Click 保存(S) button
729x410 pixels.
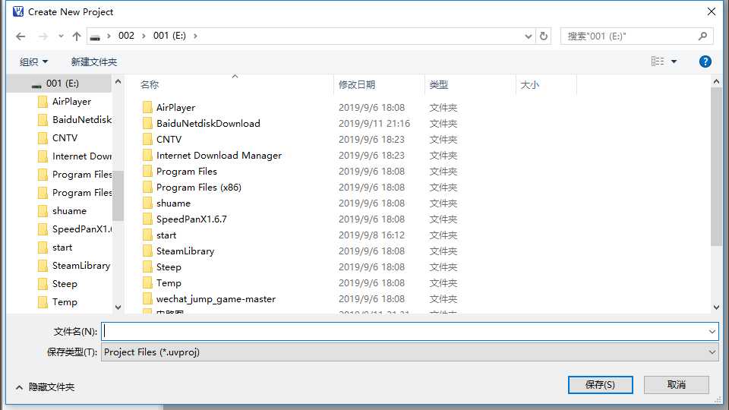tap(600, 384)
